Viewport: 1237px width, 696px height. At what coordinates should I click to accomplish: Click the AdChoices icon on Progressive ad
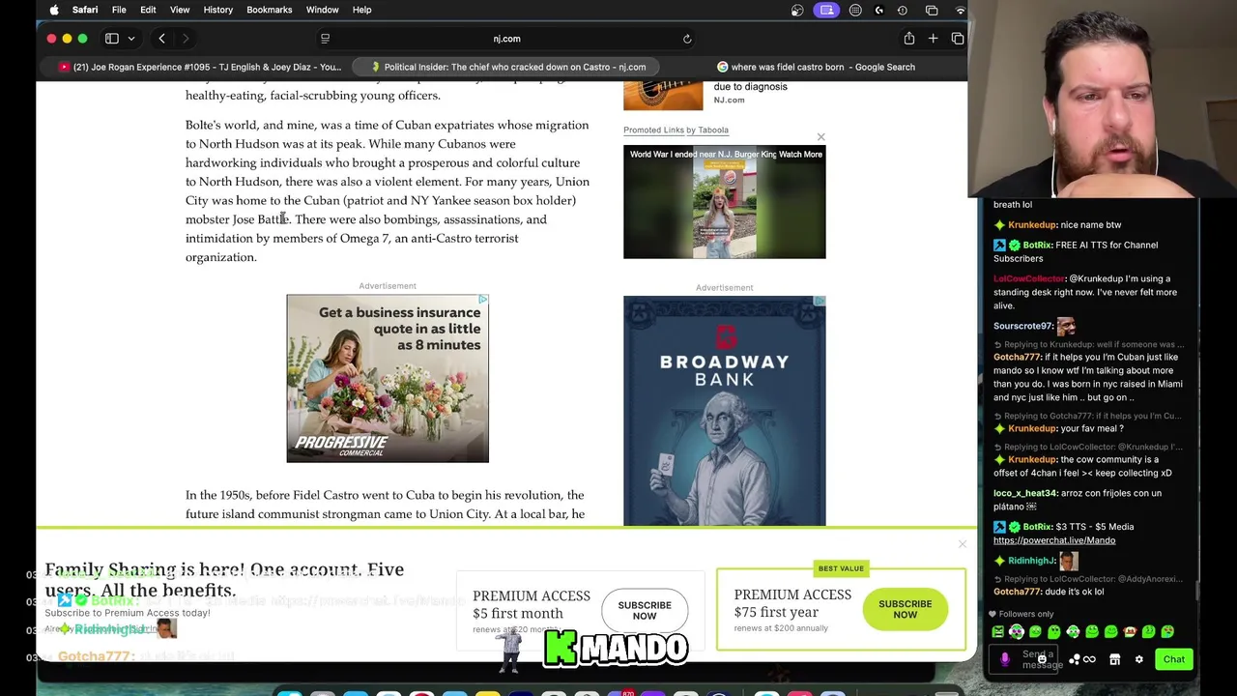(x=483, y=300)
